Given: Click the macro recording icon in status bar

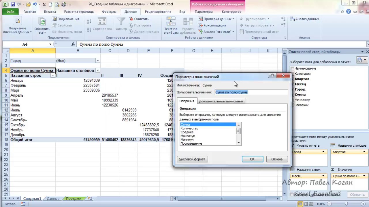Looking at the screenshot, I should coord(23,204).
